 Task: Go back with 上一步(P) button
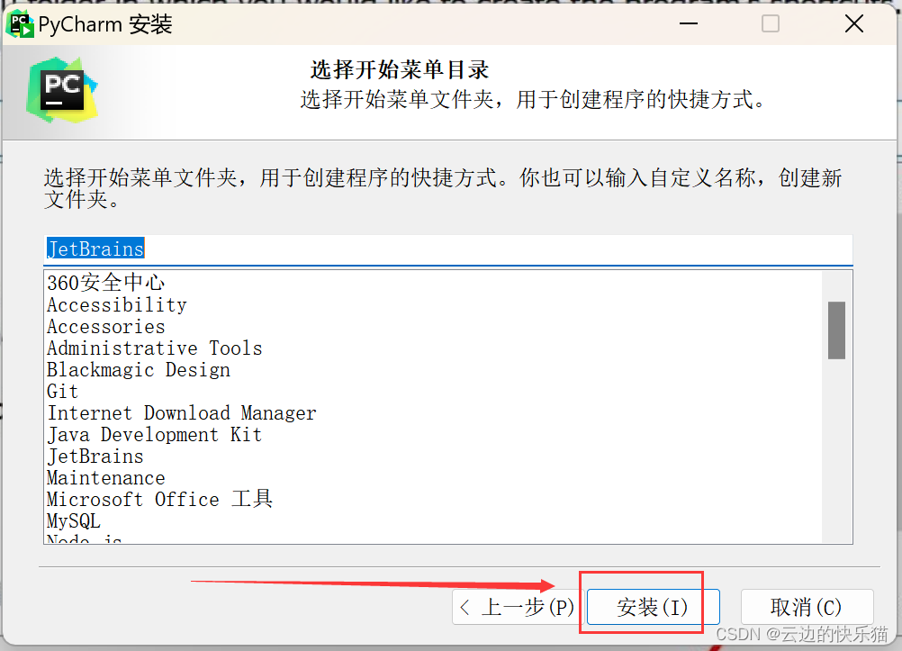point(519,607)
